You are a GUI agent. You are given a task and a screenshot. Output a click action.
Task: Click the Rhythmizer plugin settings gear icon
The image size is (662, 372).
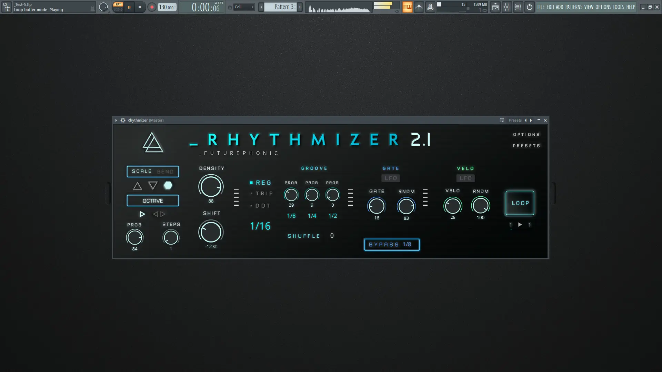pyautogui.click(x=123, y=120)
